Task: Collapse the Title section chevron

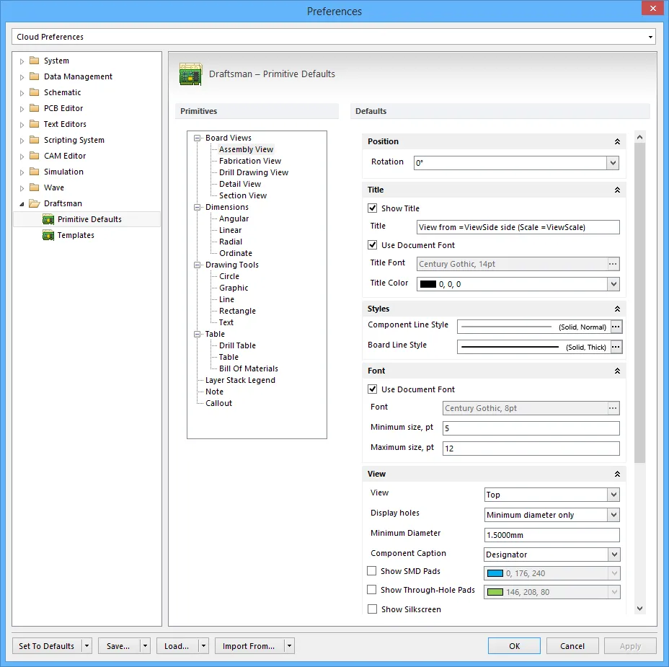Action: (617, 190)
